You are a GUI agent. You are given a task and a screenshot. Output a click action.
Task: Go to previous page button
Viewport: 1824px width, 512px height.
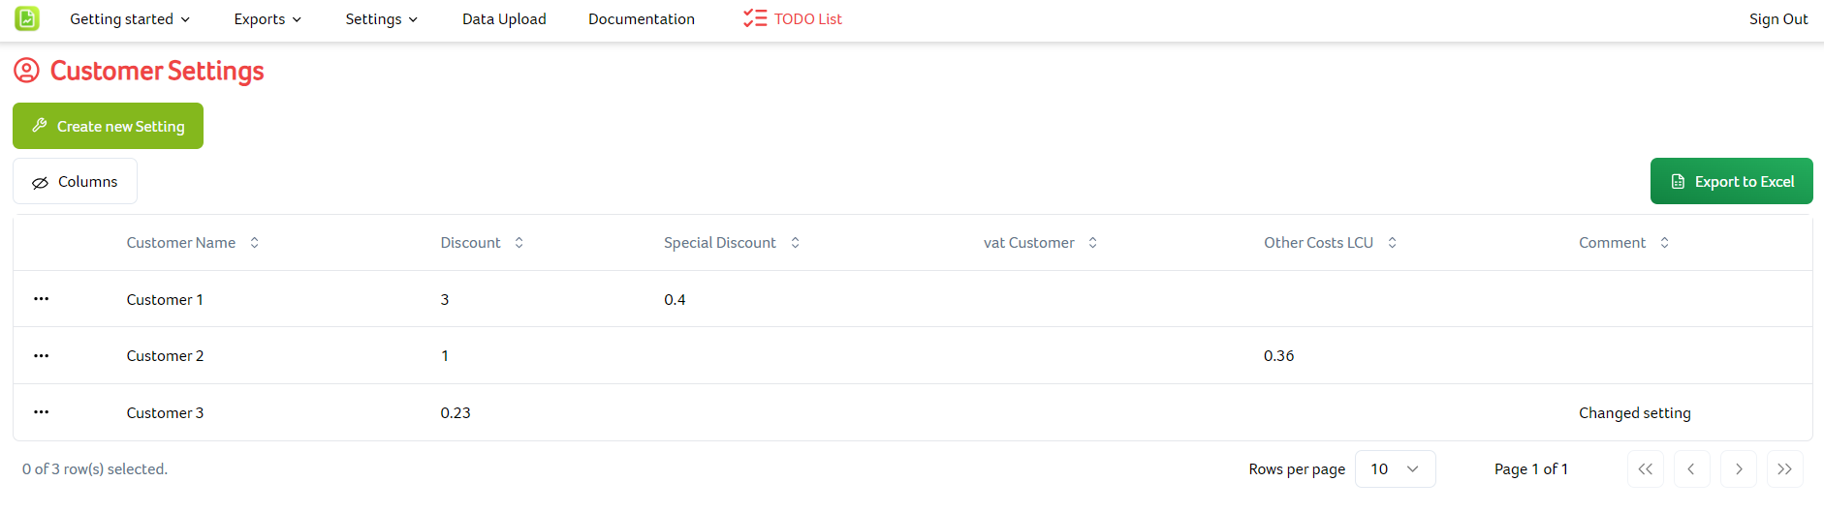[x=1691, y=469]
